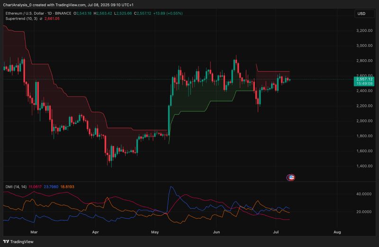This screenshot has height=247, width=379.
Task: Click the Aug label on time axis
Action: tap(337, 233)
